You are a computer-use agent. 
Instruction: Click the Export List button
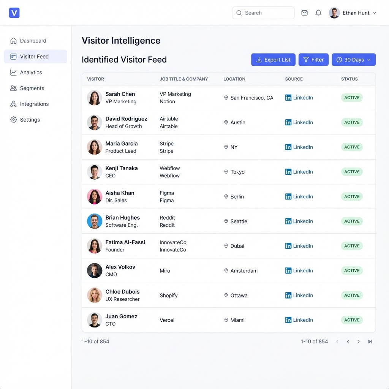(273, 60)
